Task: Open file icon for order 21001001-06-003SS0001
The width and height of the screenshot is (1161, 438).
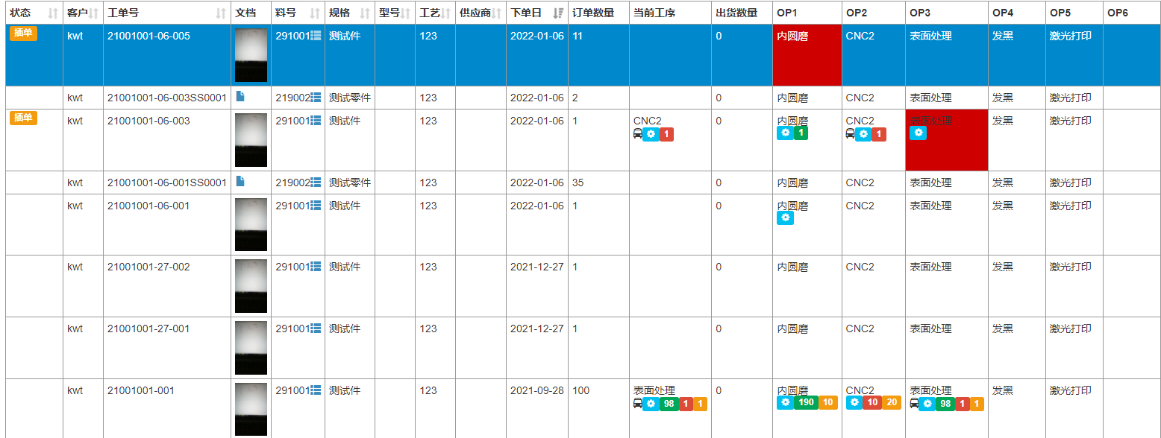Action: click(240, 97)
